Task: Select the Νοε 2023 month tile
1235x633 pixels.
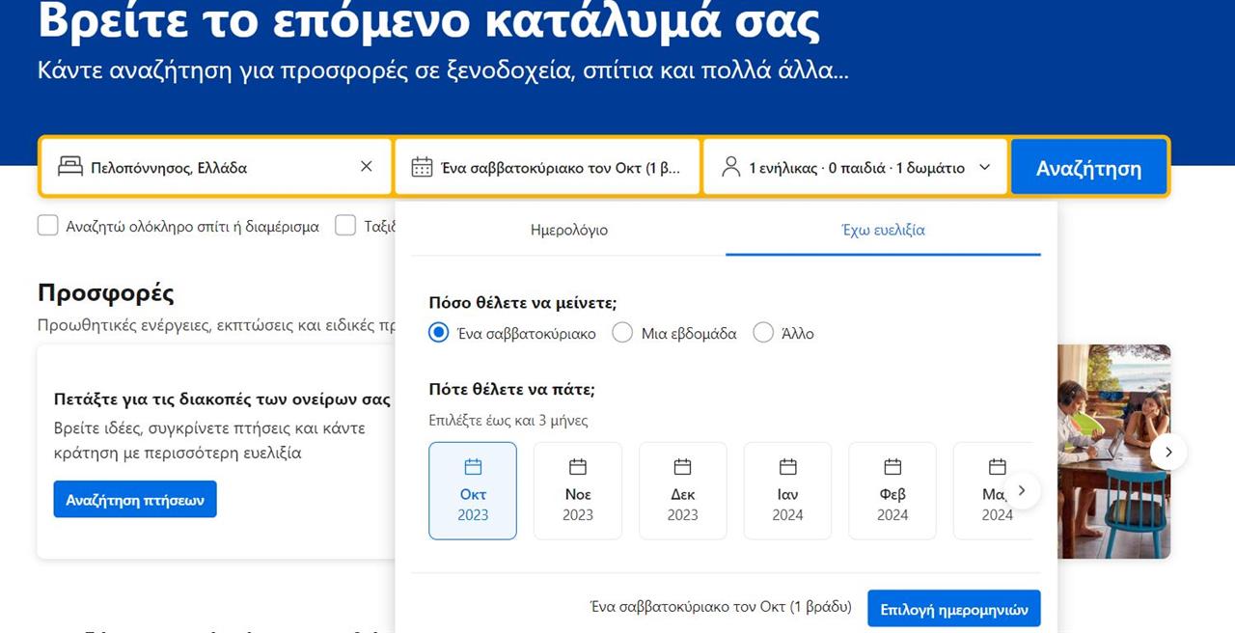Action: (578, 491)
